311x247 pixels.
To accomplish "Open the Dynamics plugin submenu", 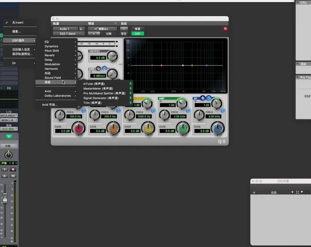I will [56, 46].
